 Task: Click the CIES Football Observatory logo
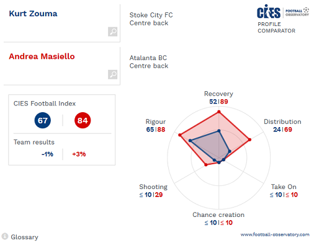pyautogui.click(x=283, y=11)
